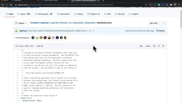Go to superset-frontend breadcrumb link
The width and height of the screenshot is (182, 102).
tap(59, 23)
